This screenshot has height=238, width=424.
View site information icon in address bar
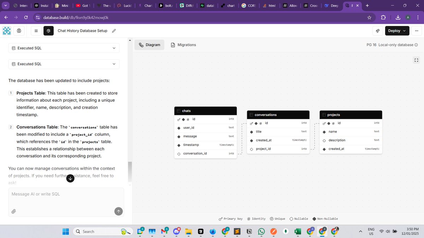[38, 18]
